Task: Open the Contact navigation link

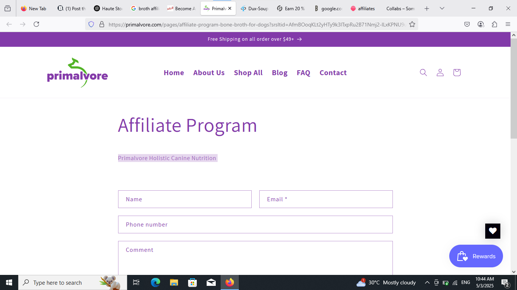Action: pyautogui.click(x=333, y=72)
